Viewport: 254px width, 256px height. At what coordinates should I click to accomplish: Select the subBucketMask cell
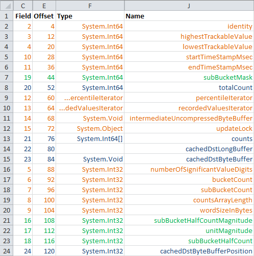(x=189, y=77)
